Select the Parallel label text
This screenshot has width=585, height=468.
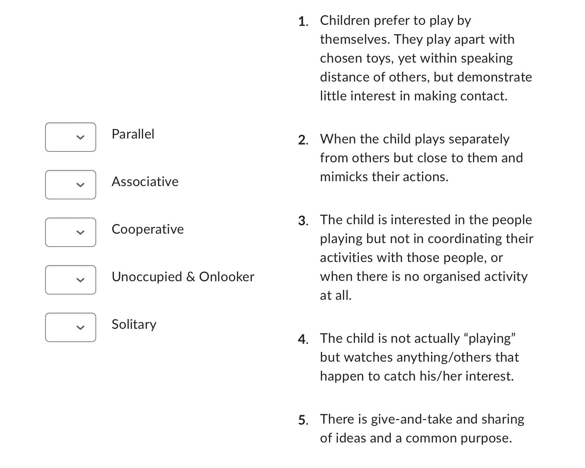pyautogui.click(x=133, y=135)
